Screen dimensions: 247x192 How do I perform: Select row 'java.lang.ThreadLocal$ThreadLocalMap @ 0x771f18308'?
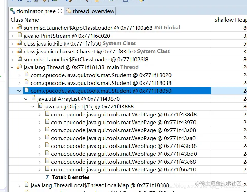pos(128,185)
